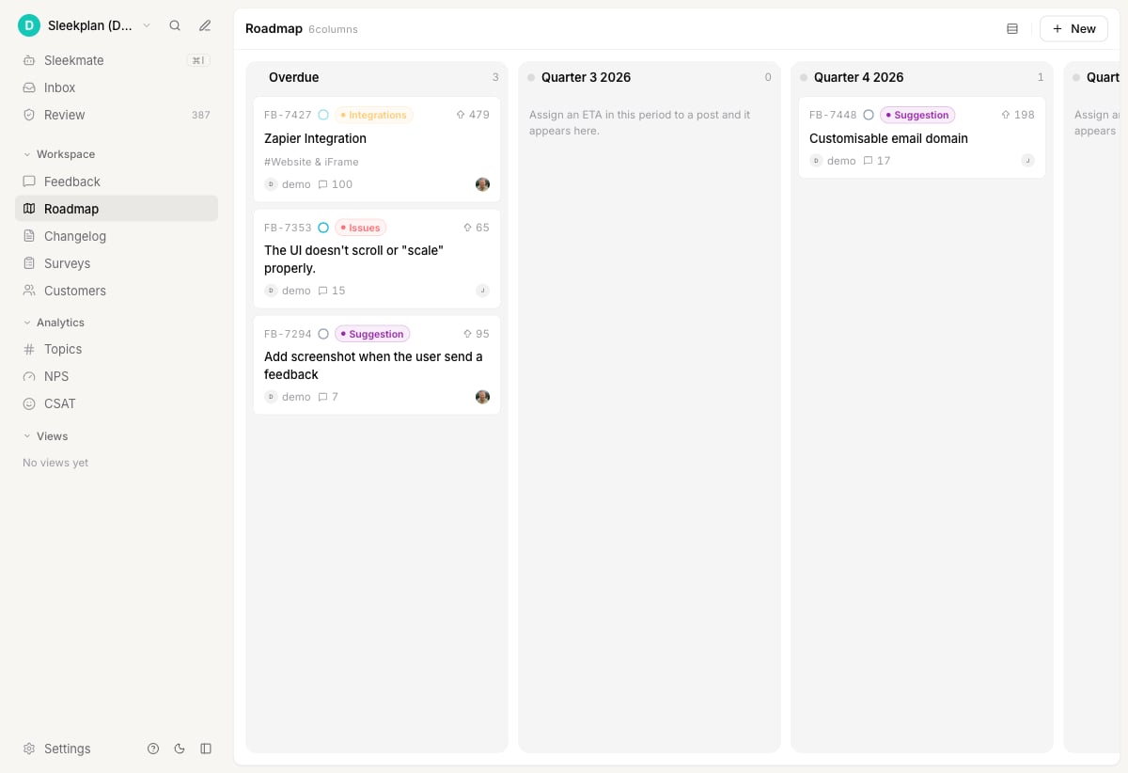Upvote the screenshot suggestion with 95 votes
The height and width of the screenshot is (773, 1128).
click(x=476, y=334)
